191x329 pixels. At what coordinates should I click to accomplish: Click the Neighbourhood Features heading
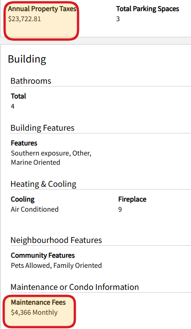pos(56,240)
